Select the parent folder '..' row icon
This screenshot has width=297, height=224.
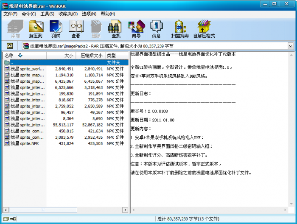point(7,62)
